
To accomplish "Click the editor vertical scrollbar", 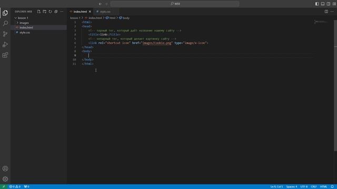I will (335, 86).
